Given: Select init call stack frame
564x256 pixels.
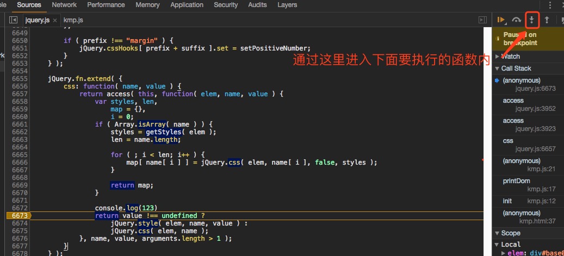Looking at the screenshot, I should [528, 201].
